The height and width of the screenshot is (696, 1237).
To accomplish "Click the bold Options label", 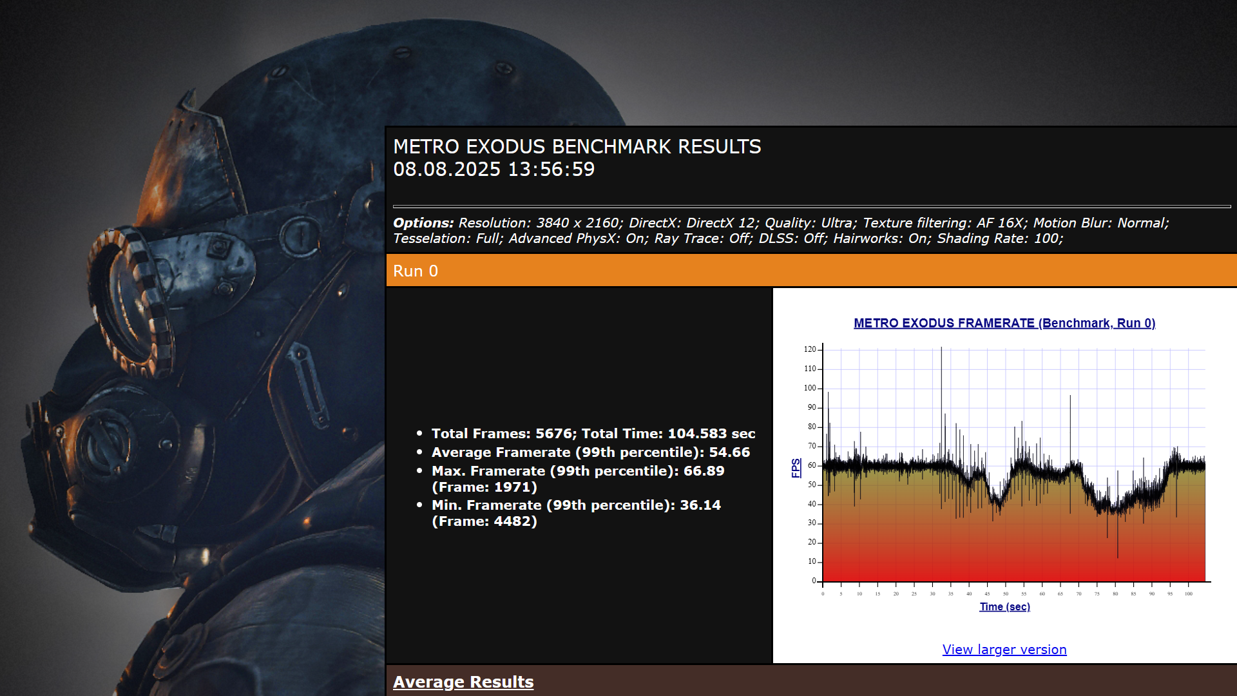I will 423,223.
